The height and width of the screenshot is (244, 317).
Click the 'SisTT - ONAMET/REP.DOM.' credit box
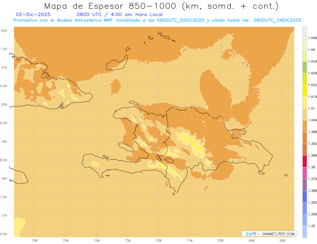click(269, 234)
